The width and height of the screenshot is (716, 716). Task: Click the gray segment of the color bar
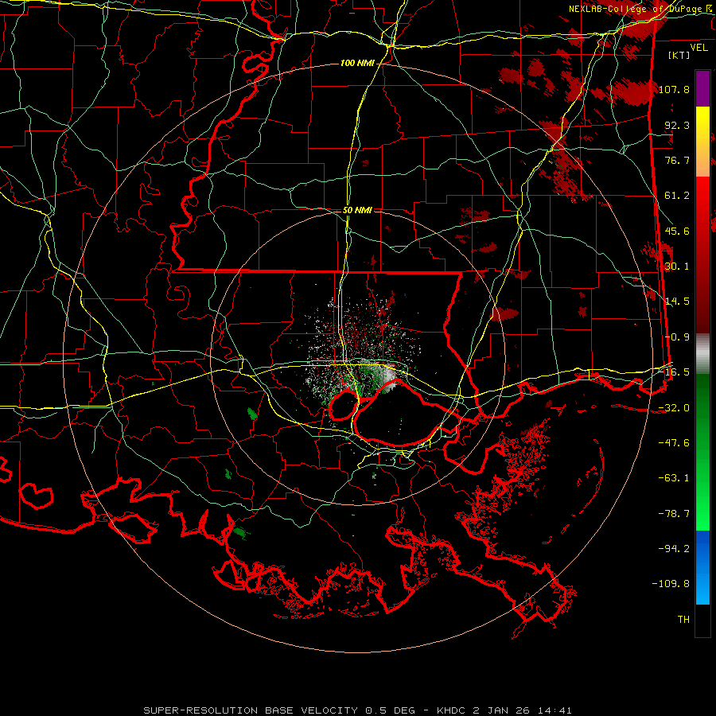(x=702, y=353)
